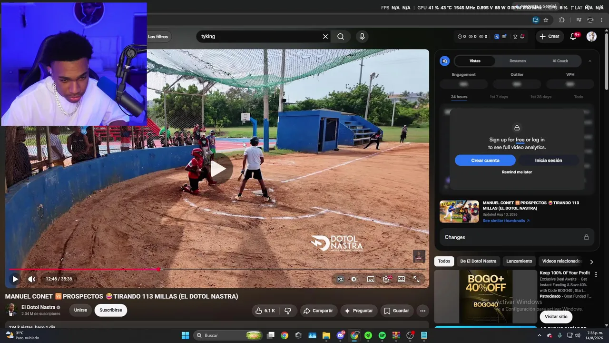Enter fullscreen mode
The image size is (609, 343).
point(416,279)
